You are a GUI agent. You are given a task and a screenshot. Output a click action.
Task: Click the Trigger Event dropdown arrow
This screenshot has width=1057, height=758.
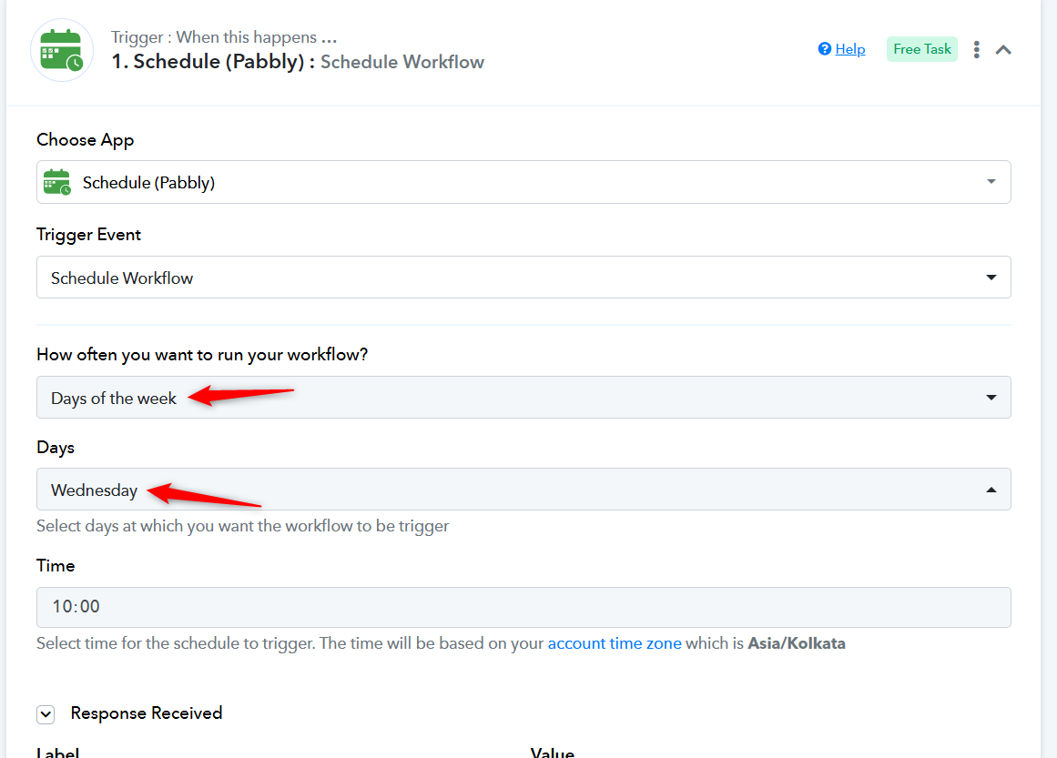click(991, 278)
